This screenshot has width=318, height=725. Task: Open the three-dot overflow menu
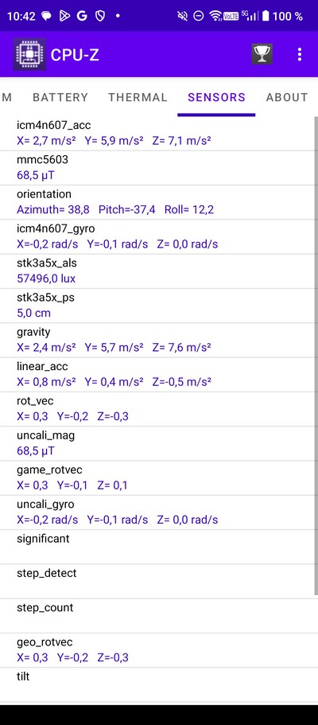[x=300, y=55]
